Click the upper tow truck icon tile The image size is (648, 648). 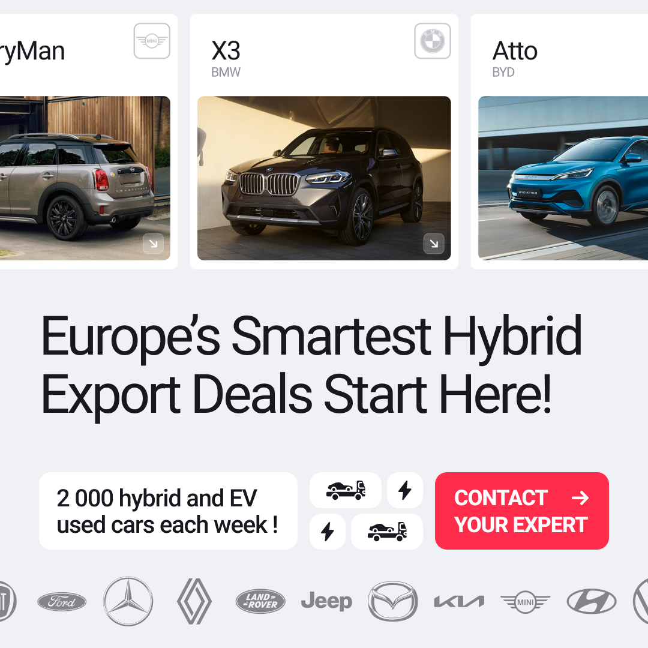[x=346, y=490]
